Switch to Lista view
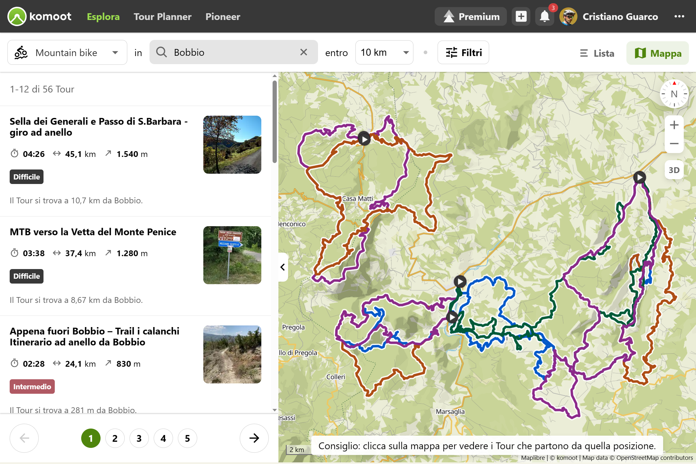Screen dimensions: 696x464 click(x=597, y=53)
